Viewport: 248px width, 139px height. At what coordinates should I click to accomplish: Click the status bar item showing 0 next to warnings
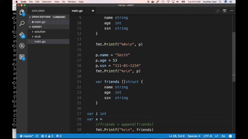pos(59,136)
